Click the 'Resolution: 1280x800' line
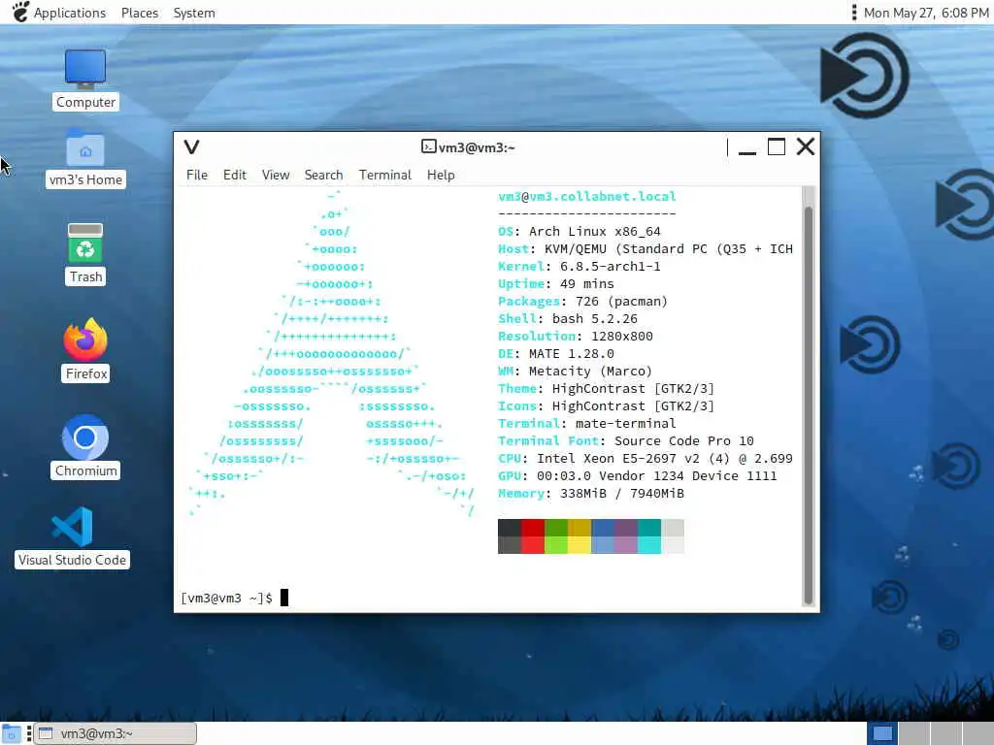The image size is (994, 745). point(576,337)
